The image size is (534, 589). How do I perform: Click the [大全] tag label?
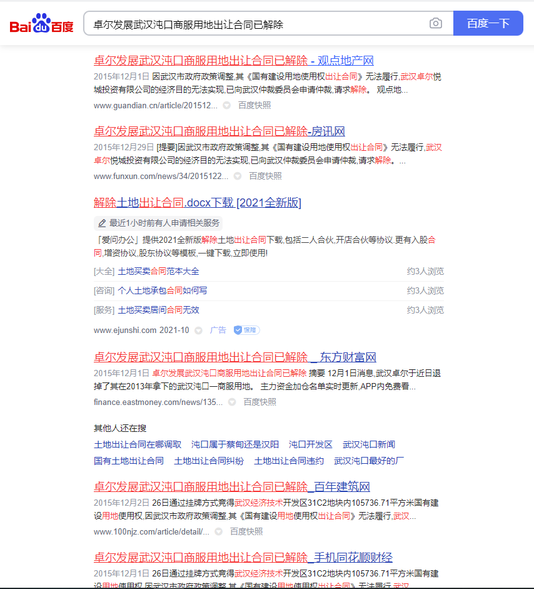[104, 271]
